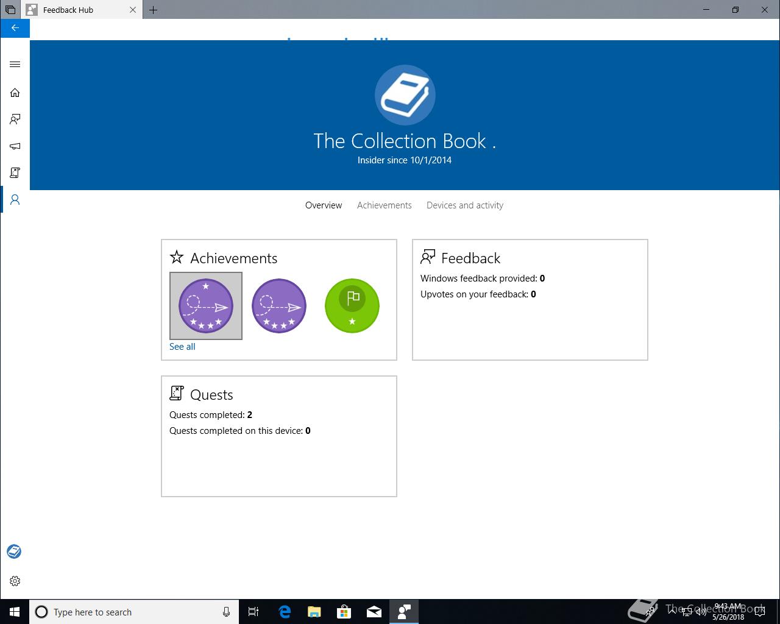The image size is (780, 624).
Task: Click 'Quests completed on this device' text
Action: [240, 431]
